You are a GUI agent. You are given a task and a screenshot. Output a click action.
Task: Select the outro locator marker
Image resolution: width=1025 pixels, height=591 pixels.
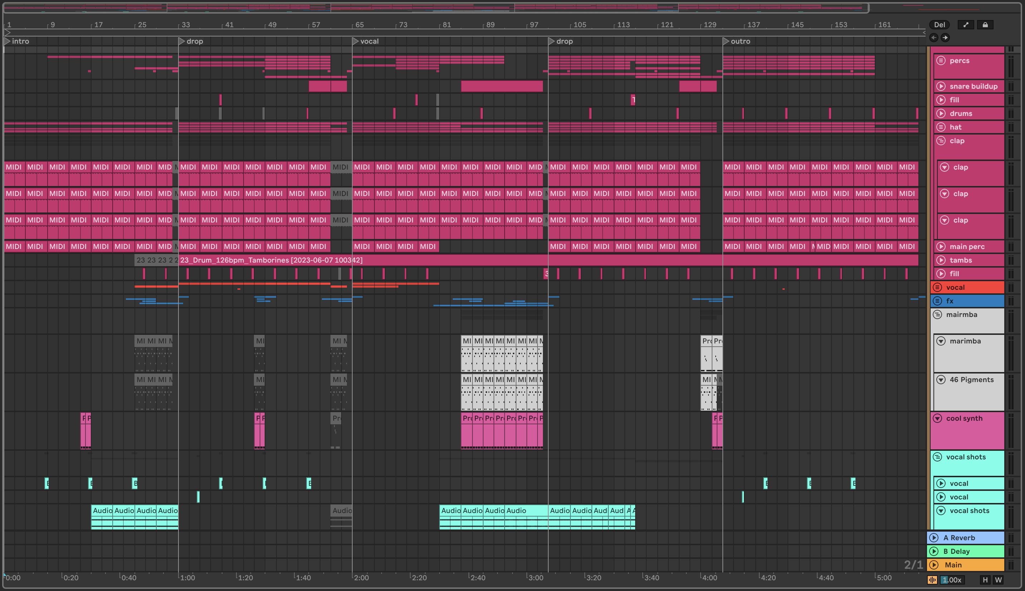coord(726,41)
